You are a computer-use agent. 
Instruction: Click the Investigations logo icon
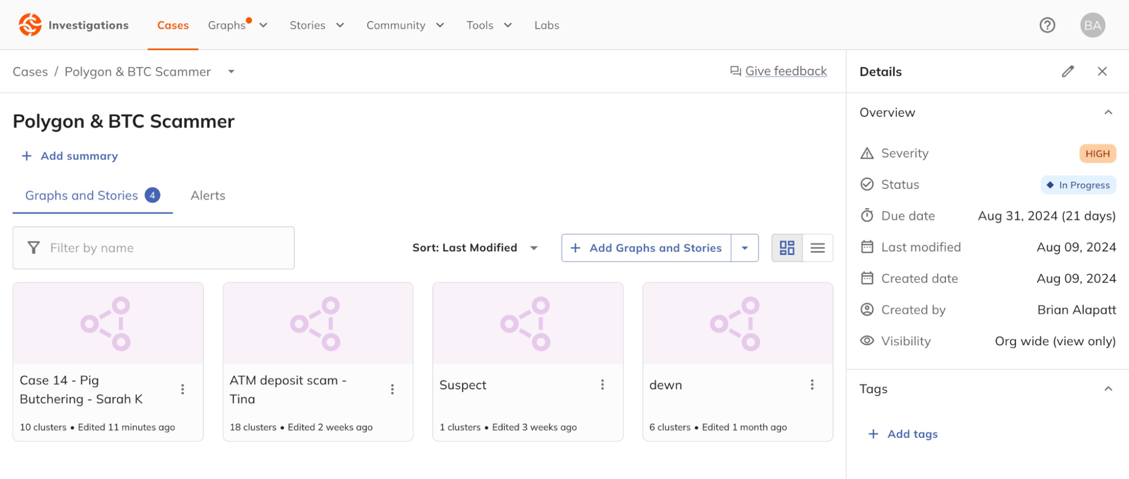(30, 25)
